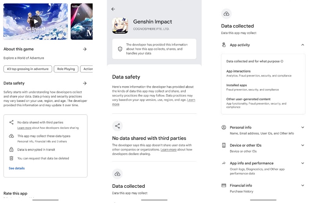The image size is (314, 203).
Task: Collapse the App activity section
Action: click(303, 45)
